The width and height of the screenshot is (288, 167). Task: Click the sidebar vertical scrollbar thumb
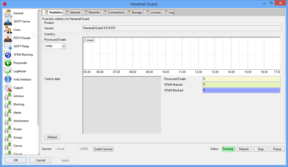coord(38,69)
